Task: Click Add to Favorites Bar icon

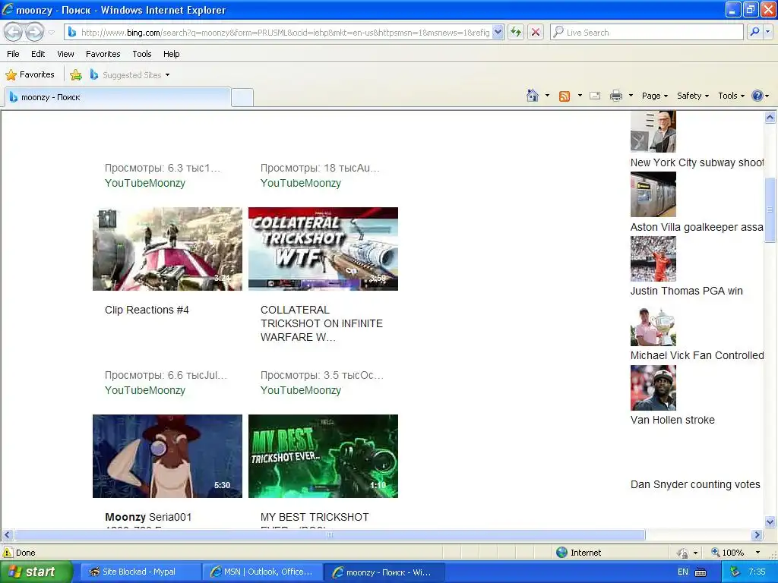Action: pyautogui.click(x=76, y=75)
